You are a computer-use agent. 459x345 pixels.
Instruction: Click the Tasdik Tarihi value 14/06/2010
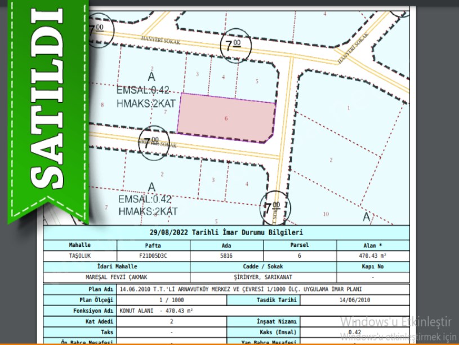[x=355, y=299]
